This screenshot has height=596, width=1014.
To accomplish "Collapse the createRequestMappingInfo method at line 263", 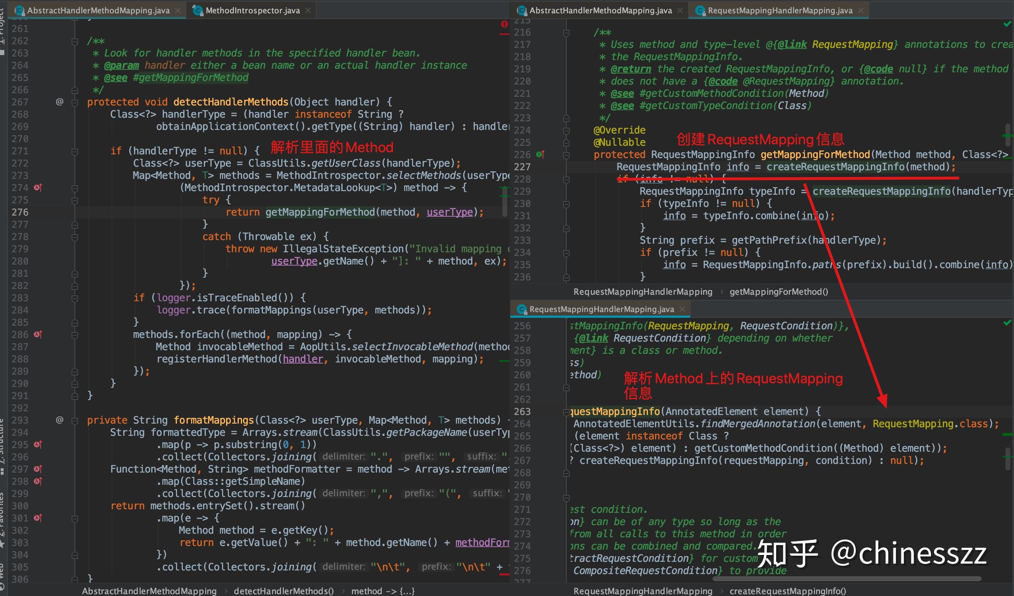I will (566, 412).
